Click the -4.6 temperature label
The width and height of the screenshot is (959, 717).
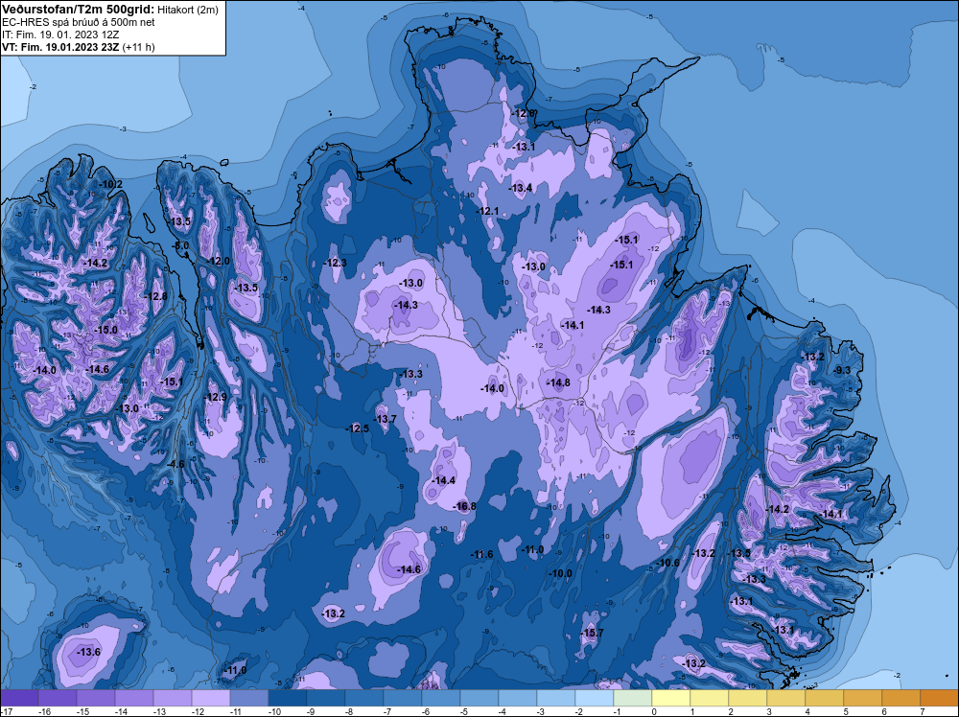(176, 464)
